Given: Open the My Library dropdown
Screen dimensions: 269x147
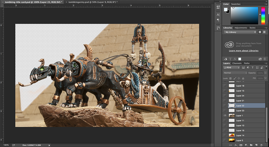Looking at the screenshot, I should (240, 32).
